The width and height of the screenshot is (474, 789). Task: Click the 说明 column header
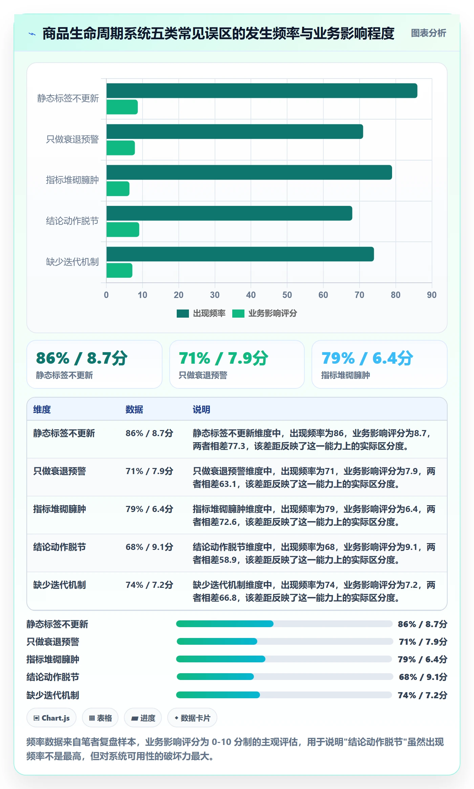pyautogui.click(x=201, y=409)
